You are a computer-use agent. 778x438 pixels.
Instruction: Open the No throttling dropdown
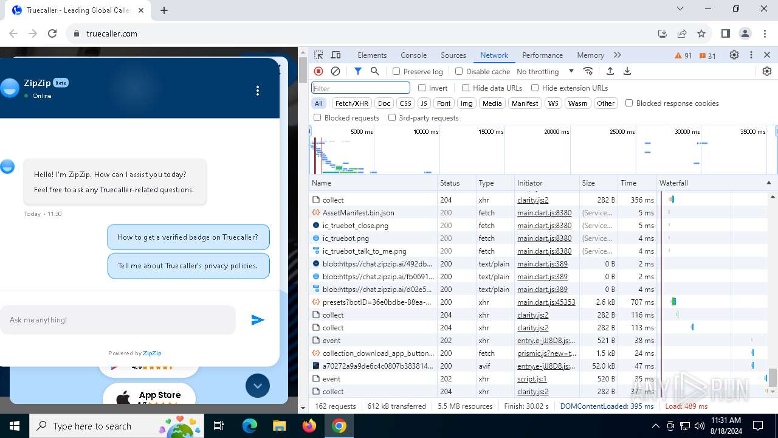[545, 71]
